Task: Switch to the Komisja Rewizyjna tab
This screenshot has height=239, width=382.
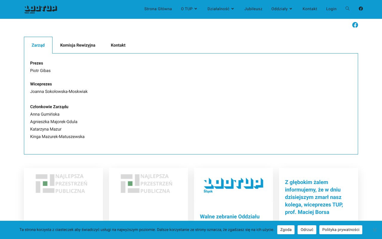Action: click(78, 45)
